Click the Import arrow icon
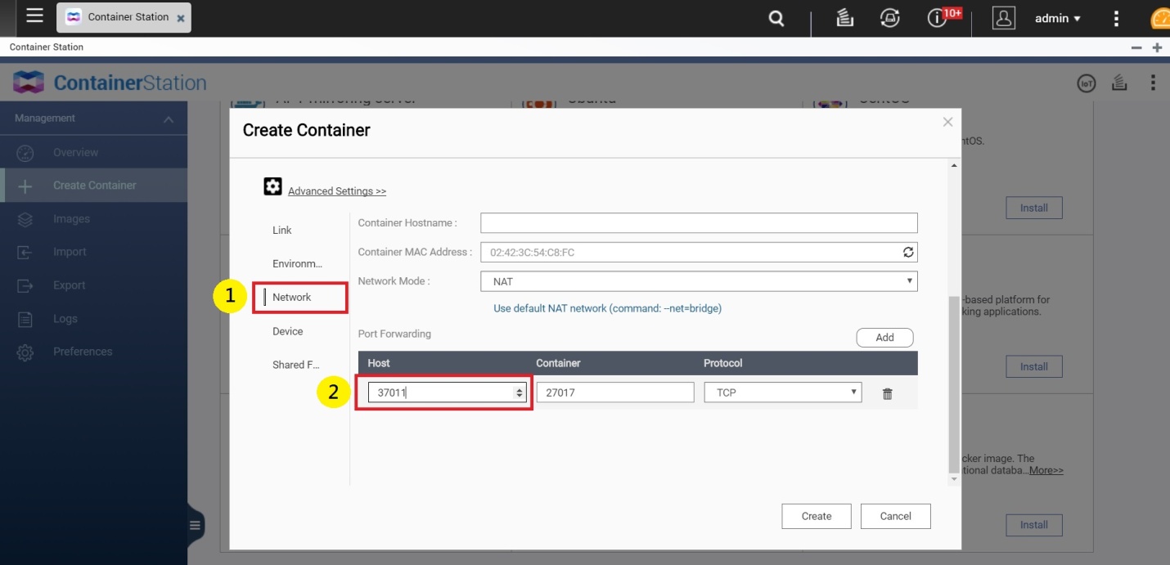The image size is (1170, 565). 25,252
